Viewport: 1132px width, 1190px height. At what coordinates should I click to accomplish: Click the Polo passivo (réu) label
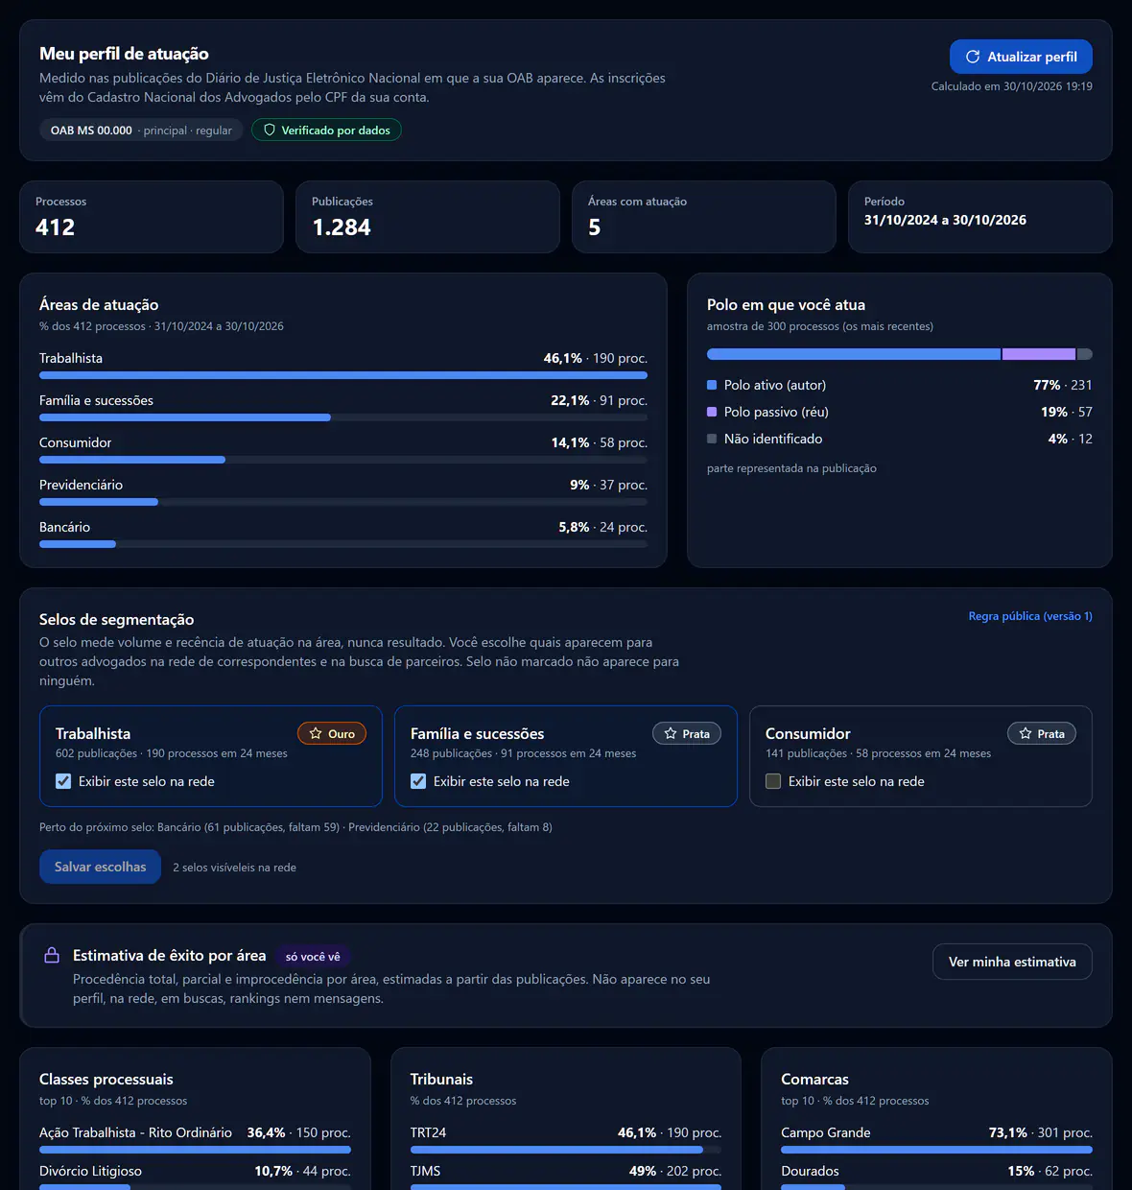pyautogui.click(x=776, y=412)
